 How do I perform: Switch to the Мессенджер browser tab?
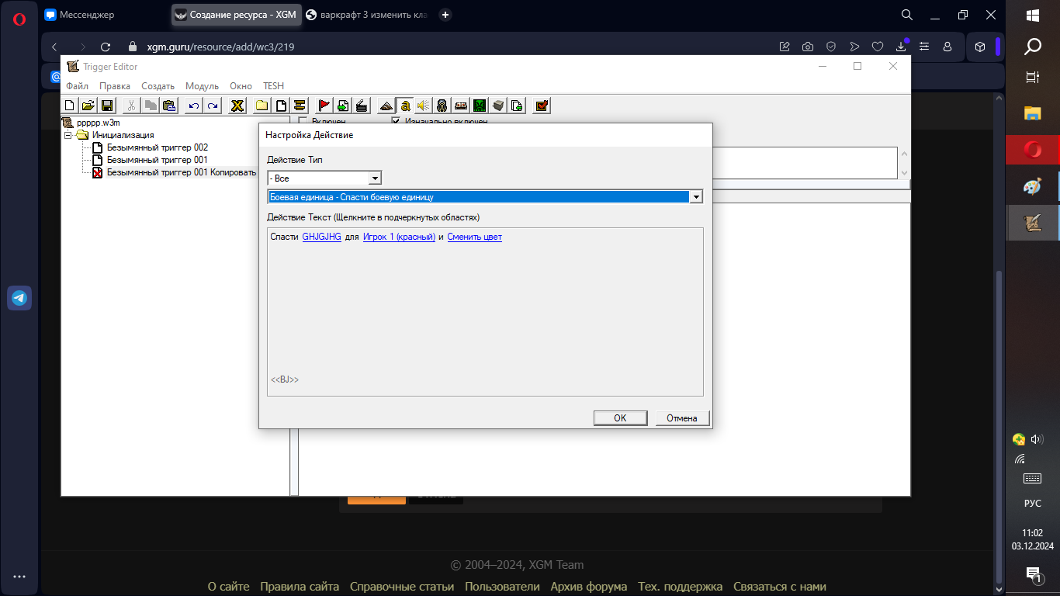(79, 15)
